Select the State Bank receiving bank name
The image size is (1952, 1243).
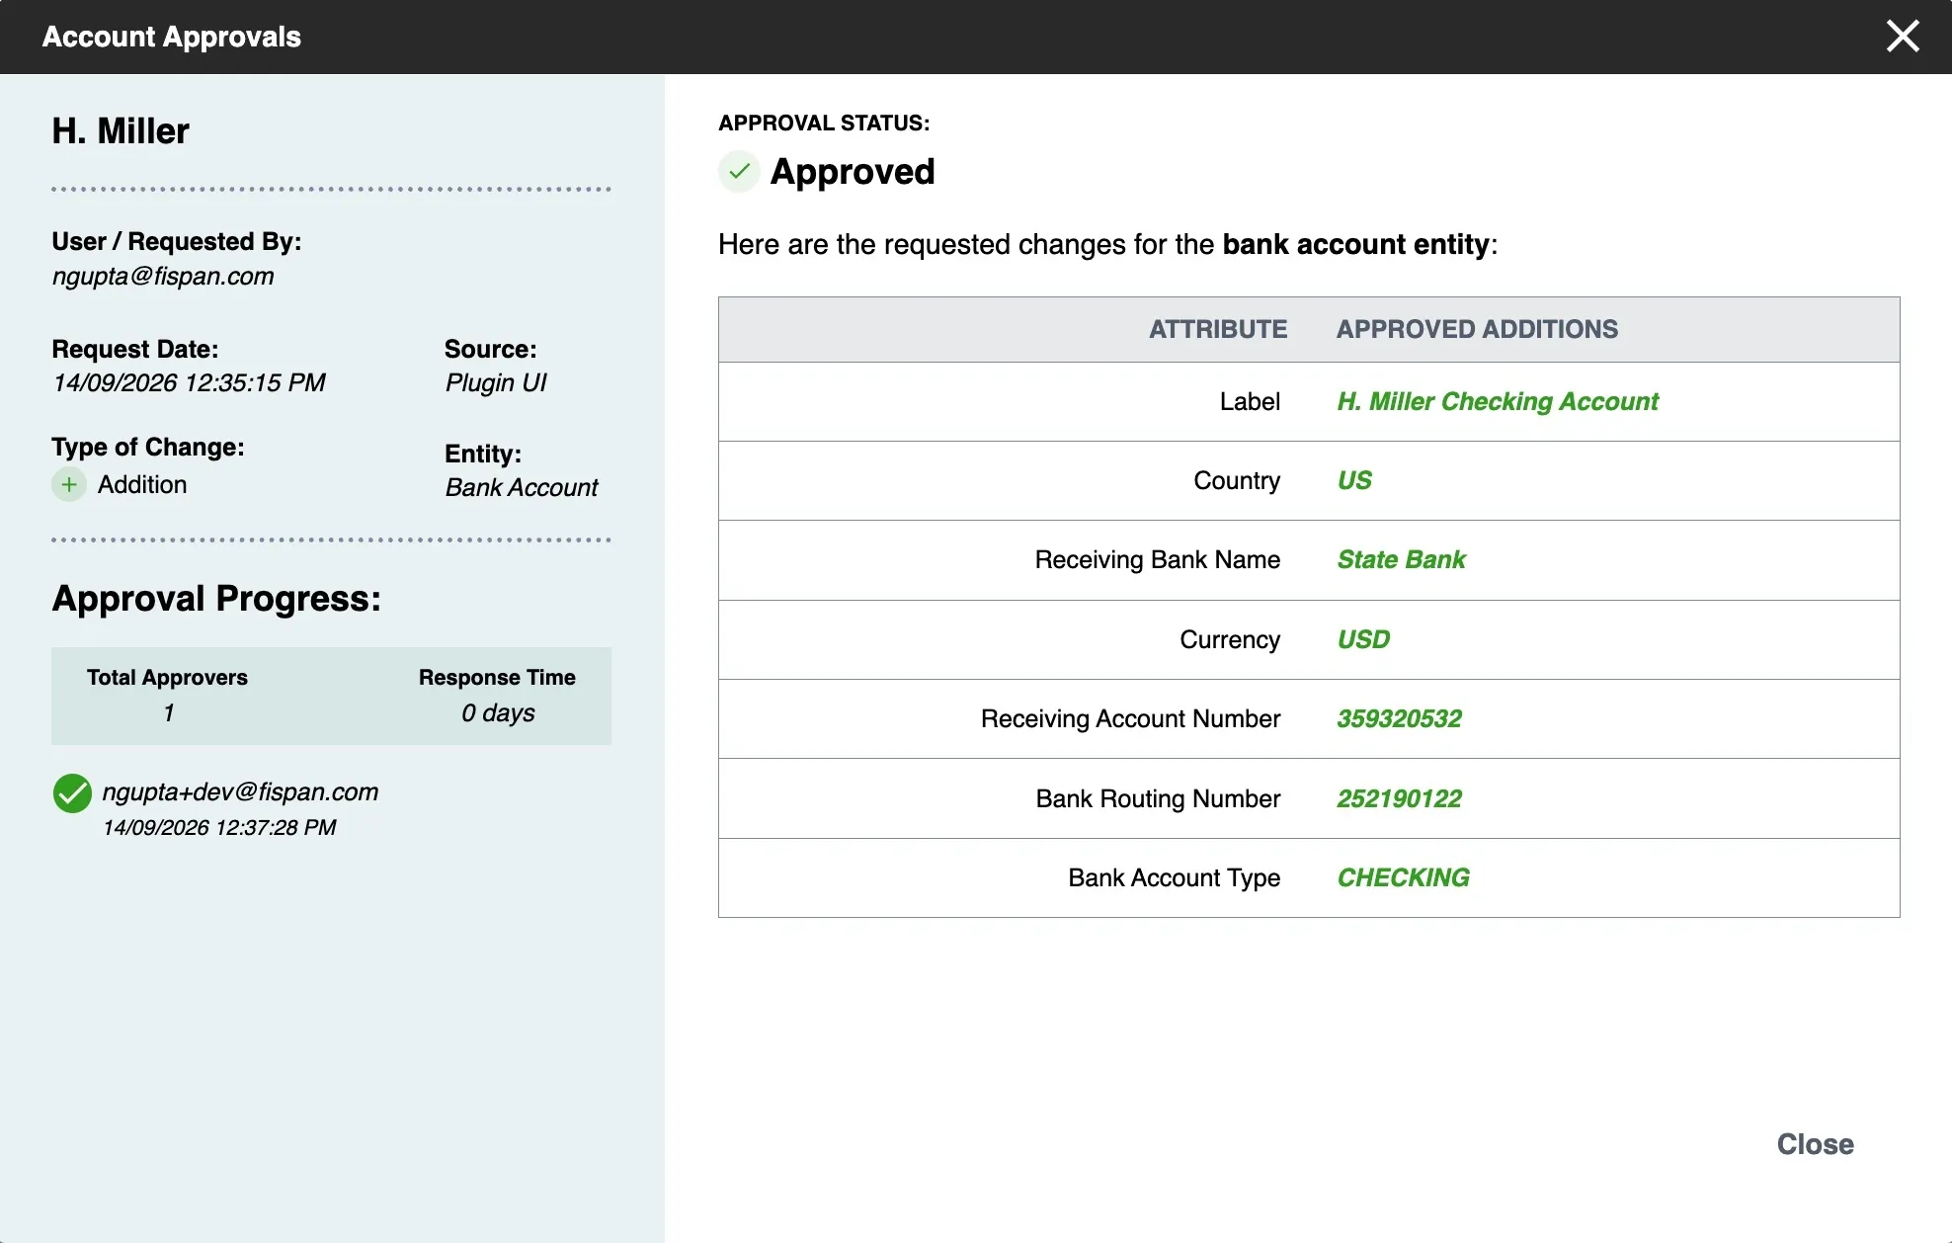point(1401,560)
